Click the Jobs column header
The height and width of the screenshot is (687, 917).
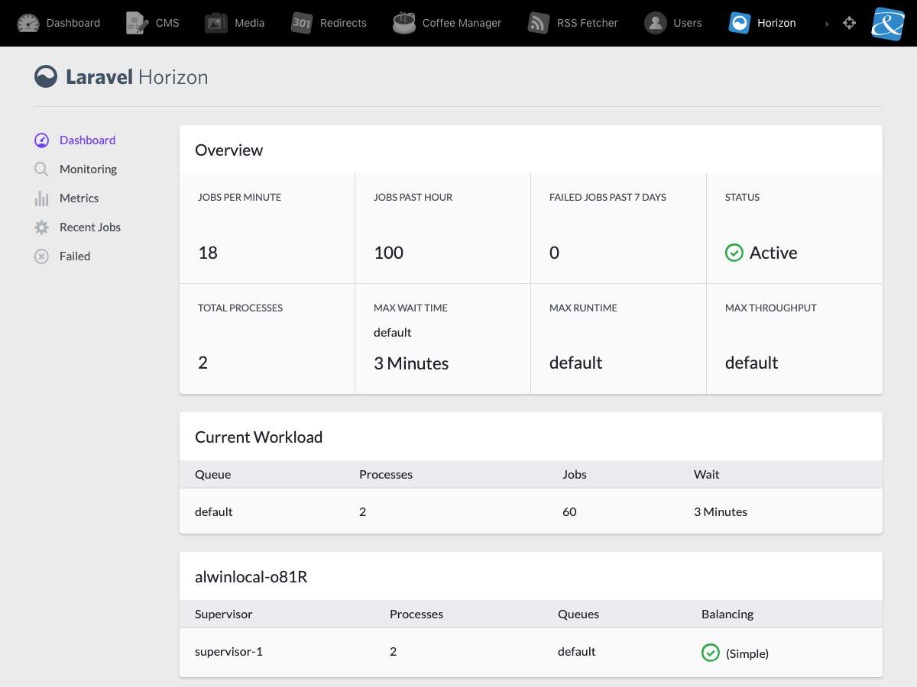pos(575,475)
